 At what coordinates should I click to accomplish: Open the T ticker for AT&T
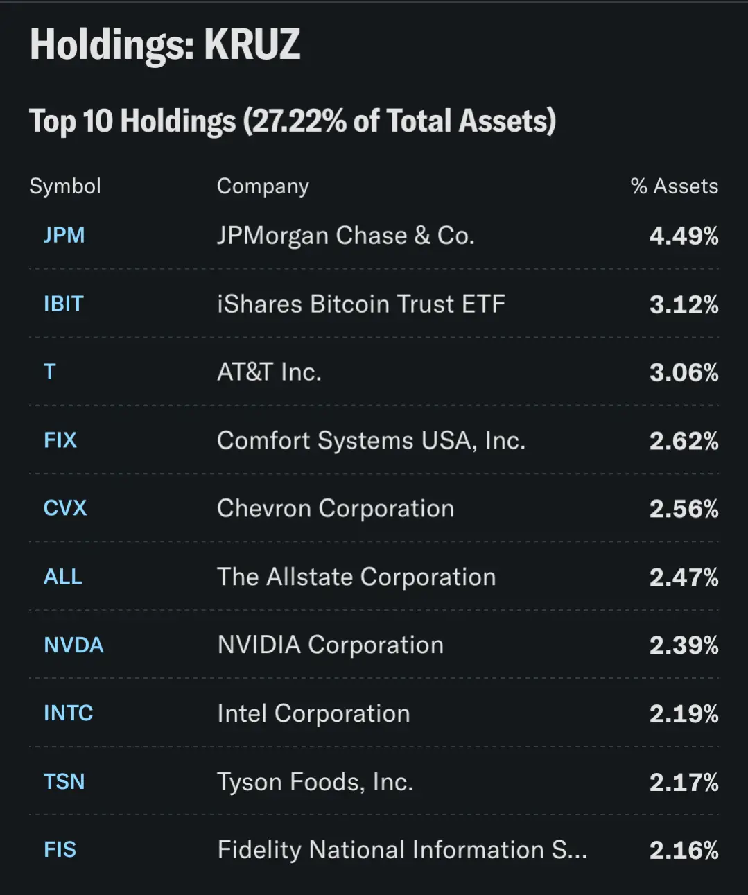pos(50,372)
